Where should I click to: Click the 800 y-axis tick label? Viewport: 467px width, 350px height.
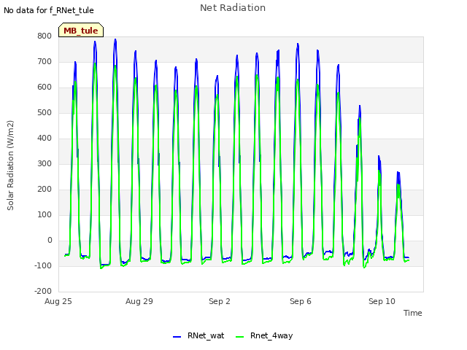pyautogui.click(x=45, y=36)
